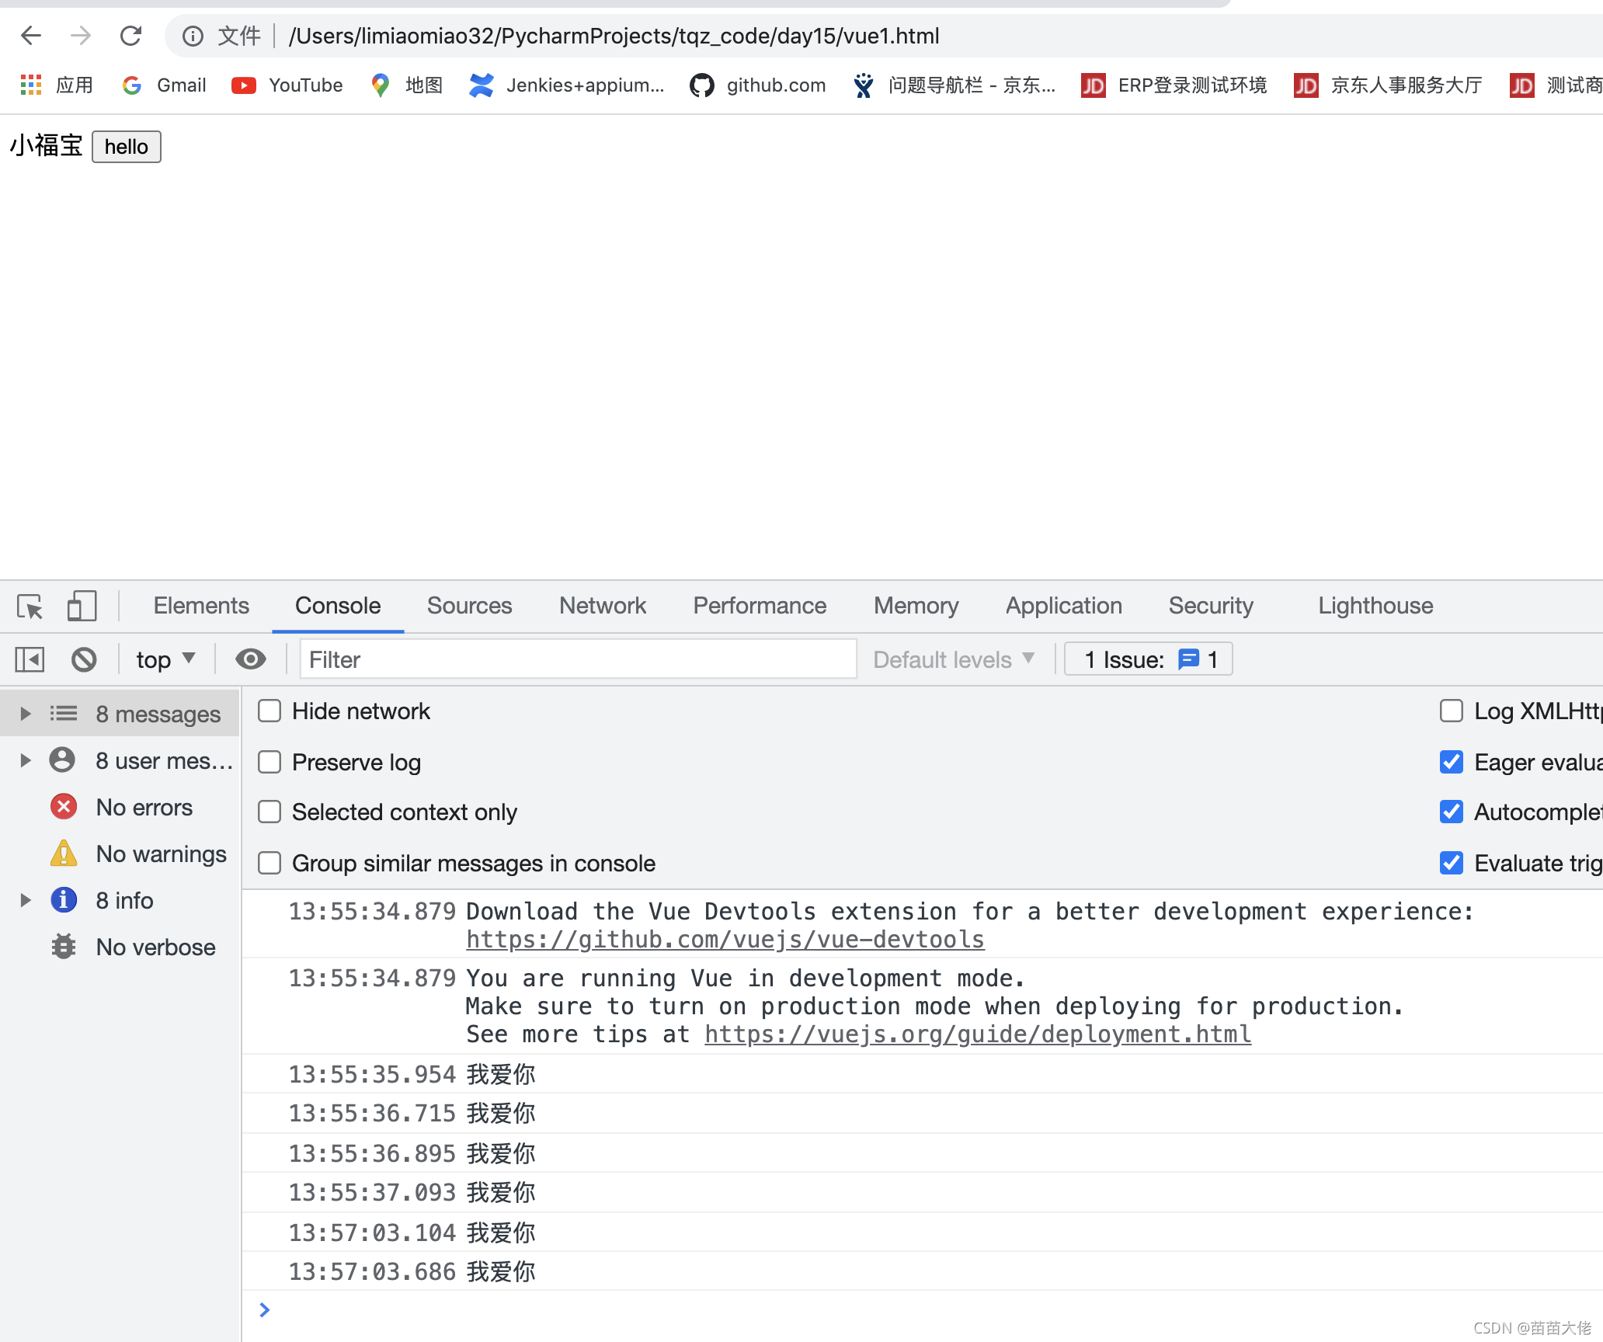Switch to the Elements tab
Image resolution: width=1603 pixels, height=1342 pixels.
point(201,606)
